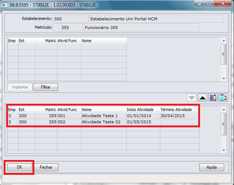The width and height of the screenshot is (234, 185).
Task: Click lower grid scroll down arrow
Action: tap(224, 150)
